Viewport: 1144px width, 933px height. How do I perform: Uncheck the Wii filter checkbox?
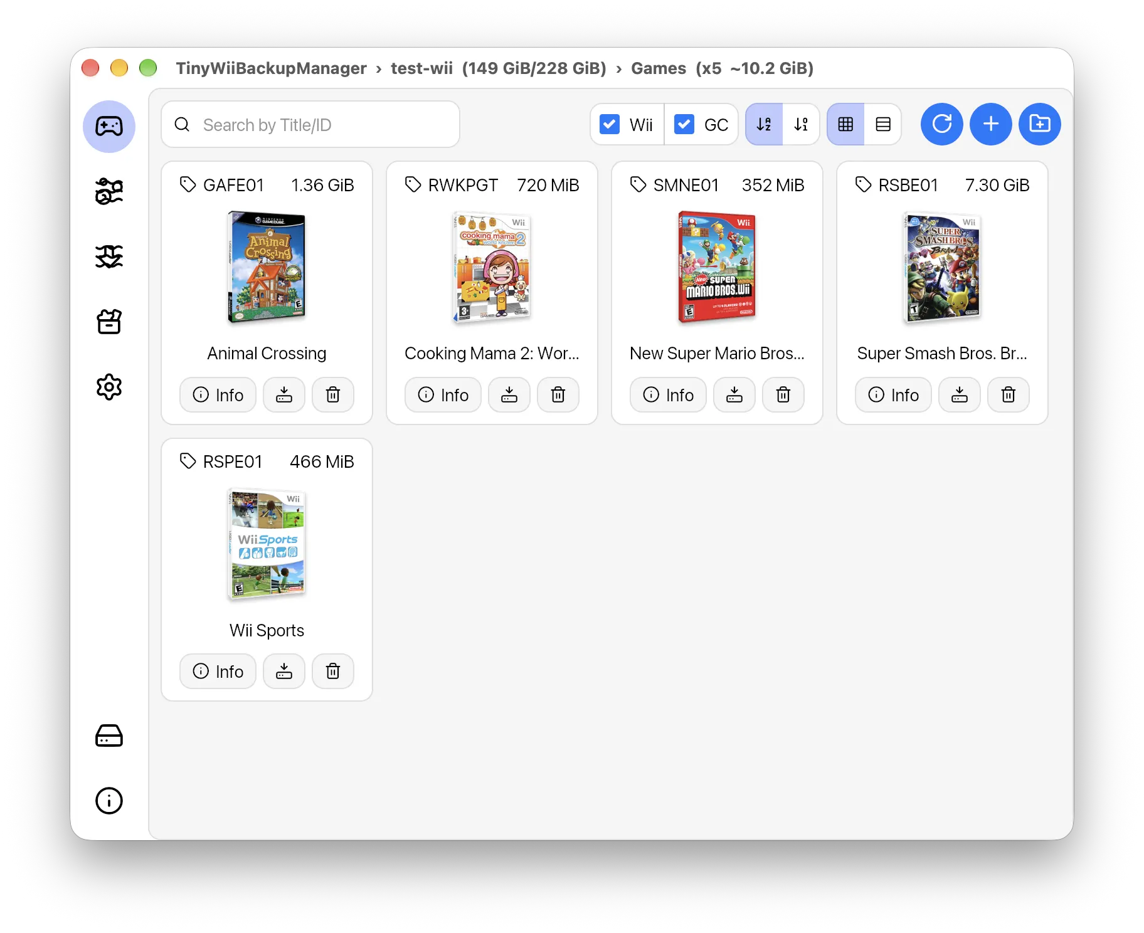tap(610, 124)
